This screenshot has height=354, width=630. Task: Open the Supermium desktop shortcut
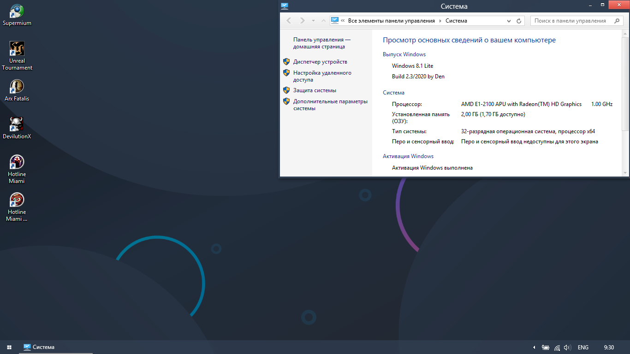coord(17,15)
